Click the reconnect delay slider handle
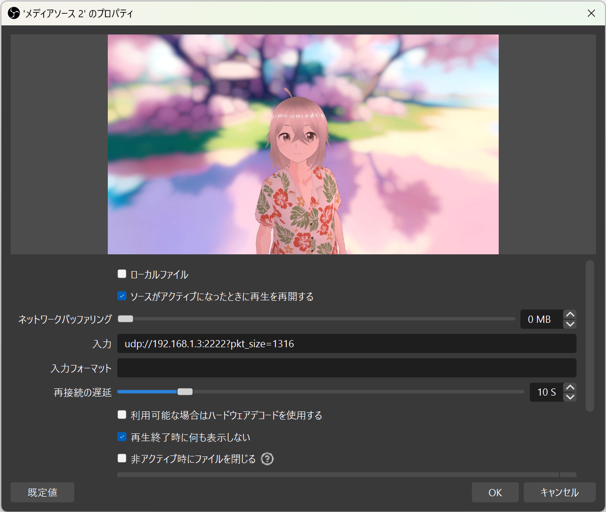 pyautogui.click(x=185, y=391)
